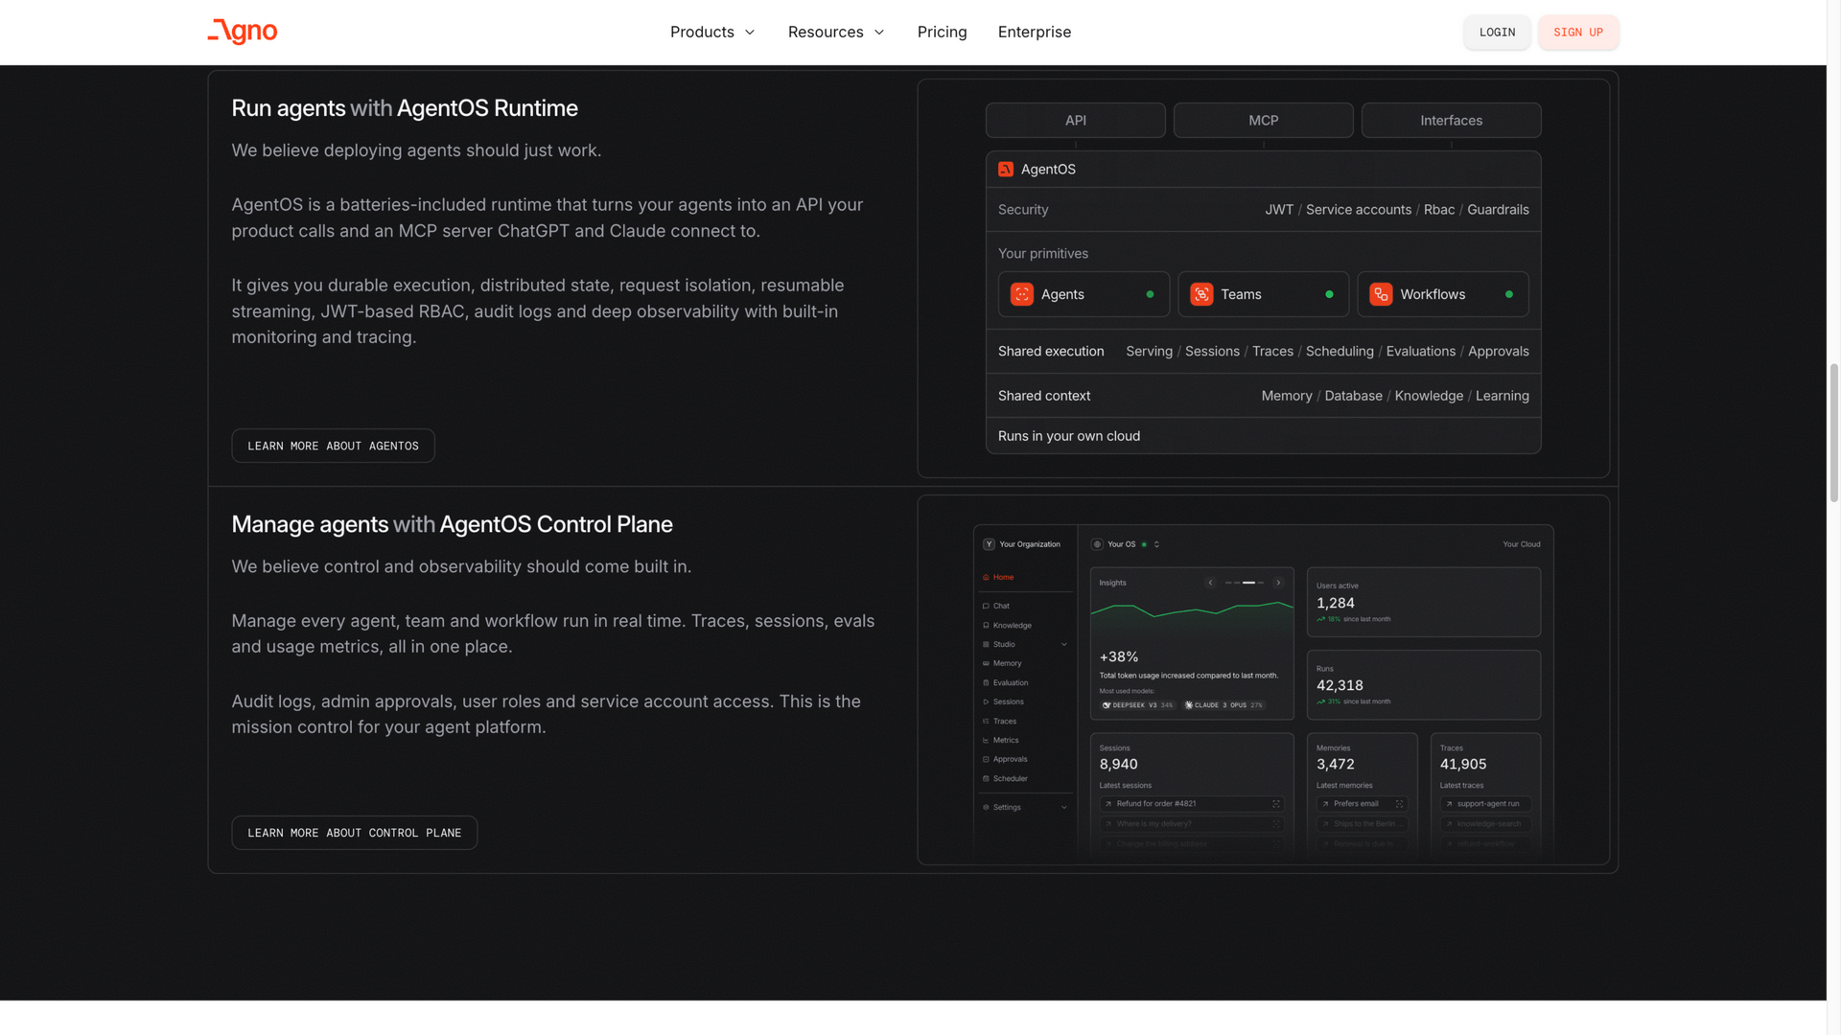
Task: Open the Products dropdown menu
Action: point(712,32)
